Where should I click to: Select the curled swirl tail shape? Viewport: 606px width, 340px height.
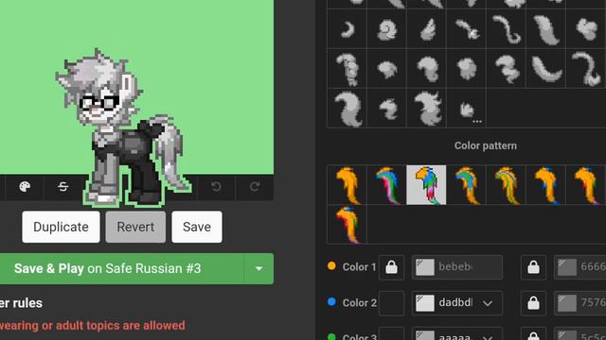[387, 29]
